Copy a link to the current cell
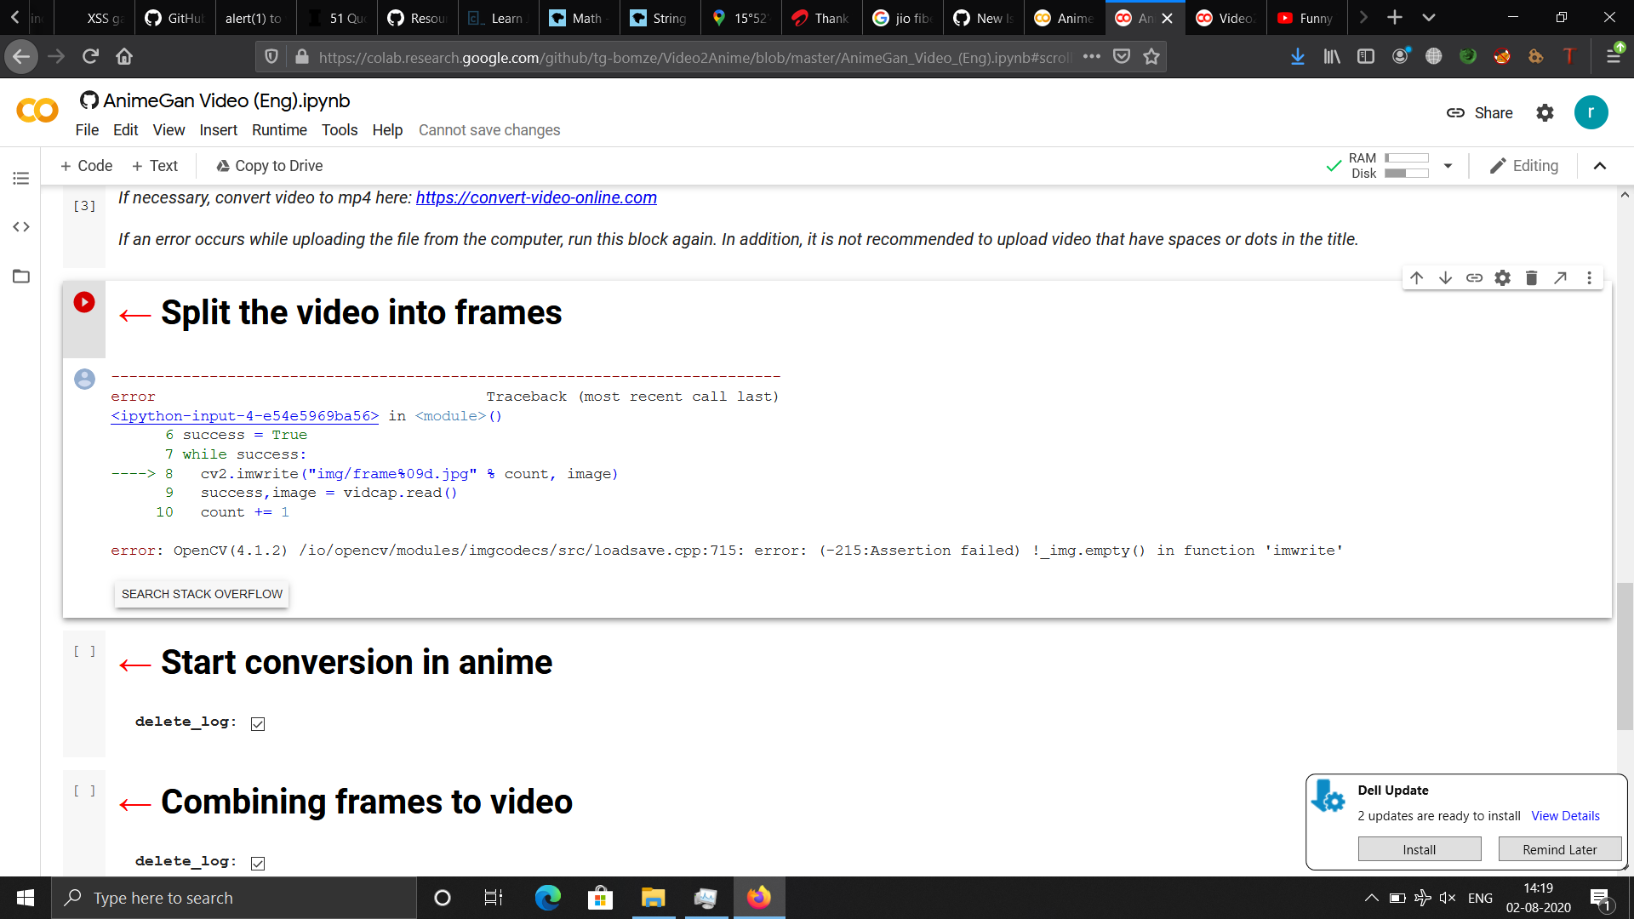 pyautogui.click(x=1474, y=277)
